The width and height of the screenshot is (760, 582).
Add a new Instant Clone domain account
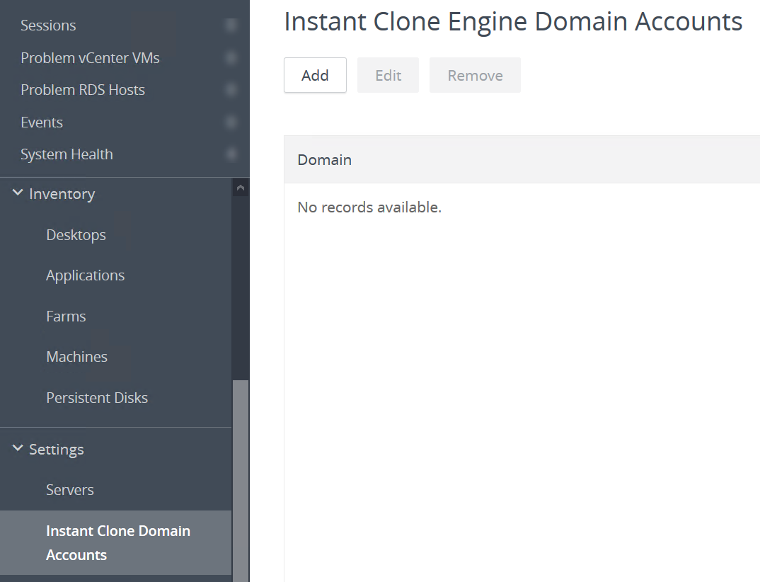314,74
